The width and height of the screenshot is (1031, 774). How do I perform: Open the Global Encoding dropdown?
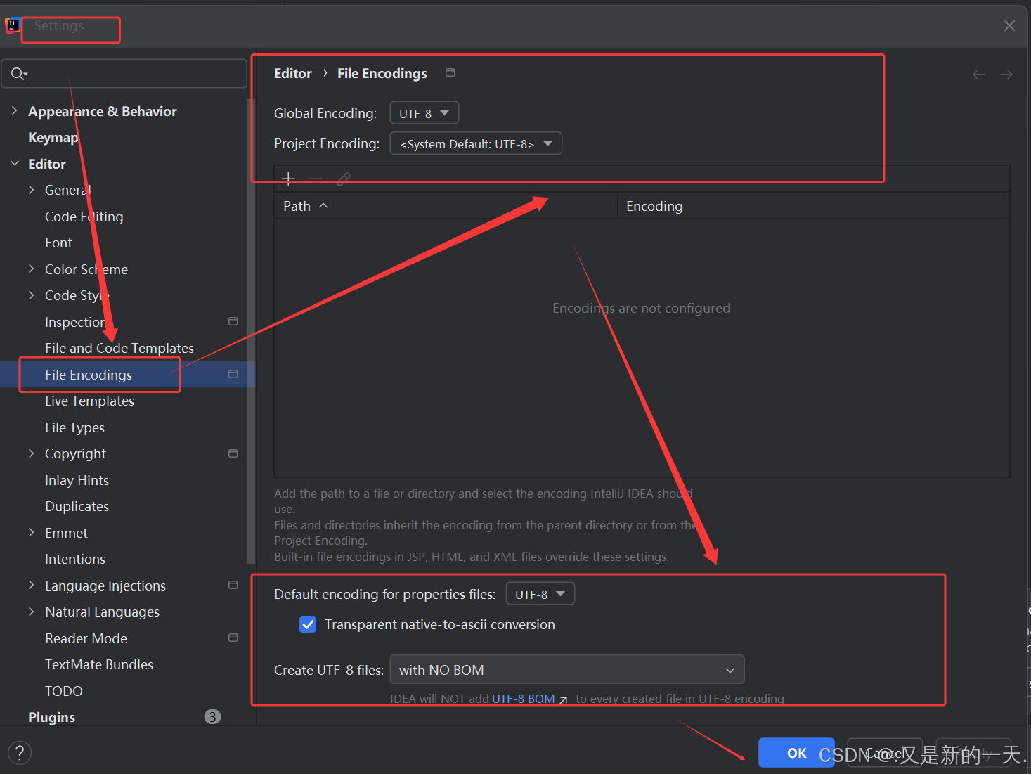tap(424, 113)
